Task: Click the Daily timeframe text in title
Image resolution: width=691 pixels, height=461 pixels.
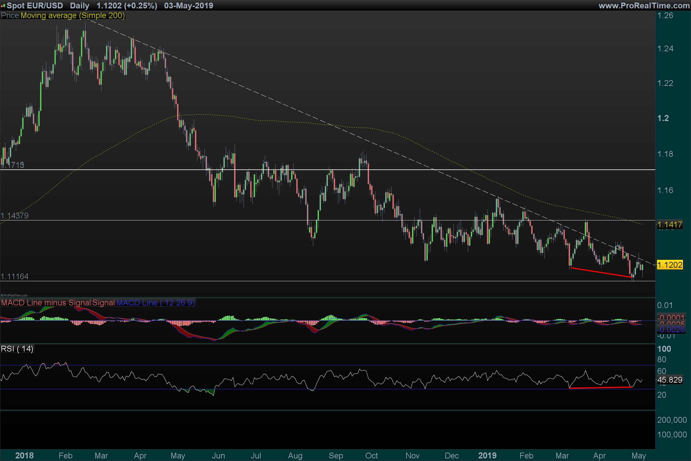Action: [79, 5]
